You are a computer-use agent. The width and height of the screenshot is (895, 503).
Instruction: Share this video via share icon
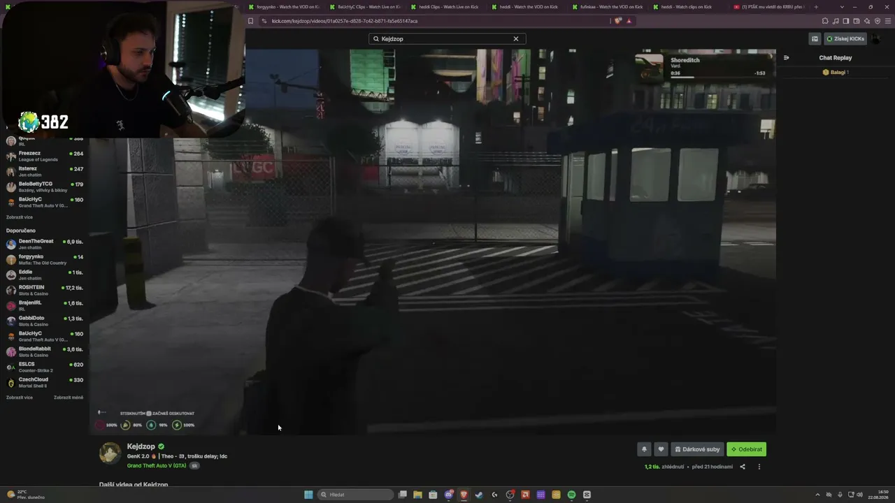tap(743, 467)
